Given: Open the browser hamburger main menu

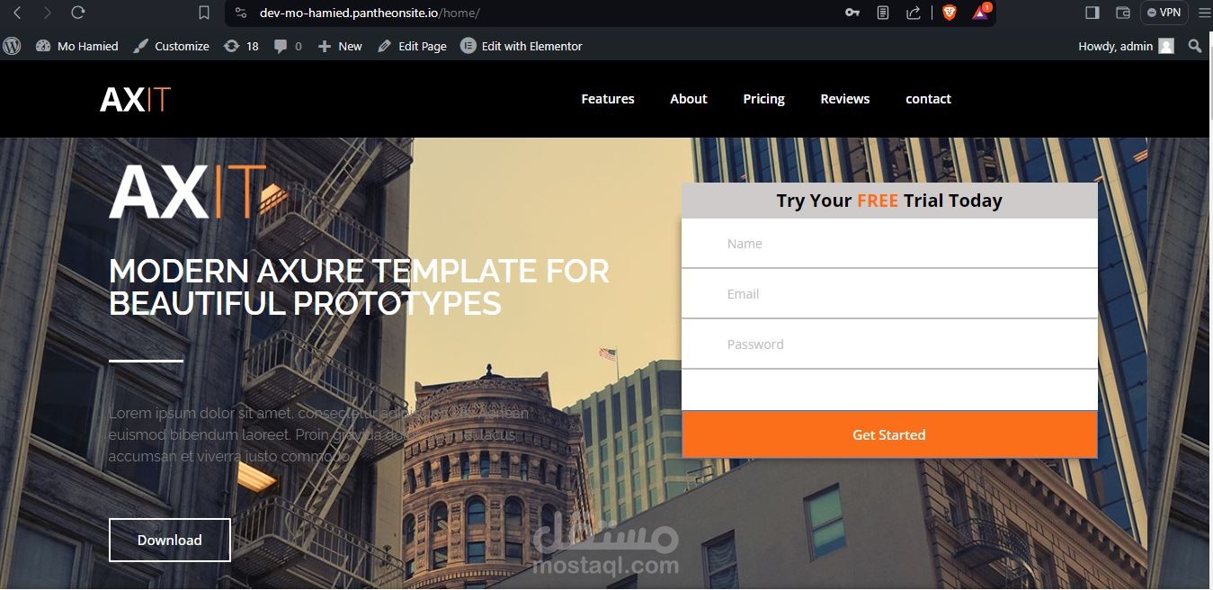Looking at the screenshot, I should [1205, 13].
